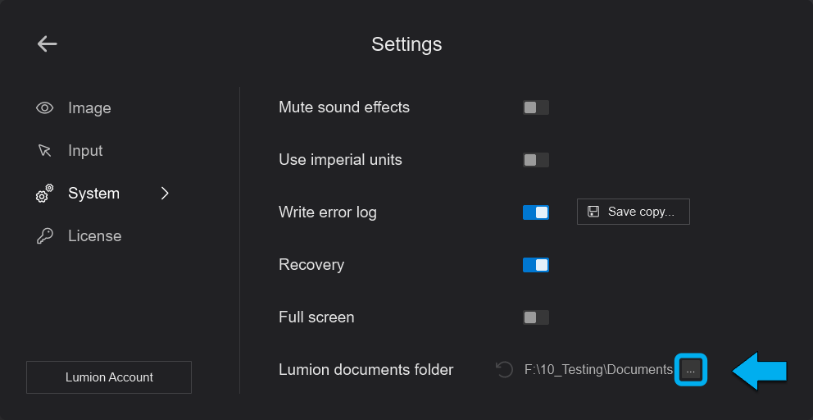The image size is (813, 420).
Task: Click the key icon beside License
Action: 45,236
